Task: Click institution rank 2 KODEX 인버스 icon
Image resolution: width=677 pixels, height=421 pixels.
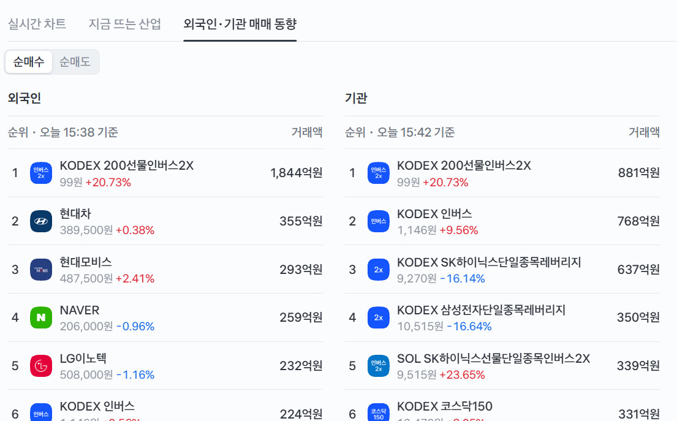Action: pyautogui.click(x=378, y=221)
